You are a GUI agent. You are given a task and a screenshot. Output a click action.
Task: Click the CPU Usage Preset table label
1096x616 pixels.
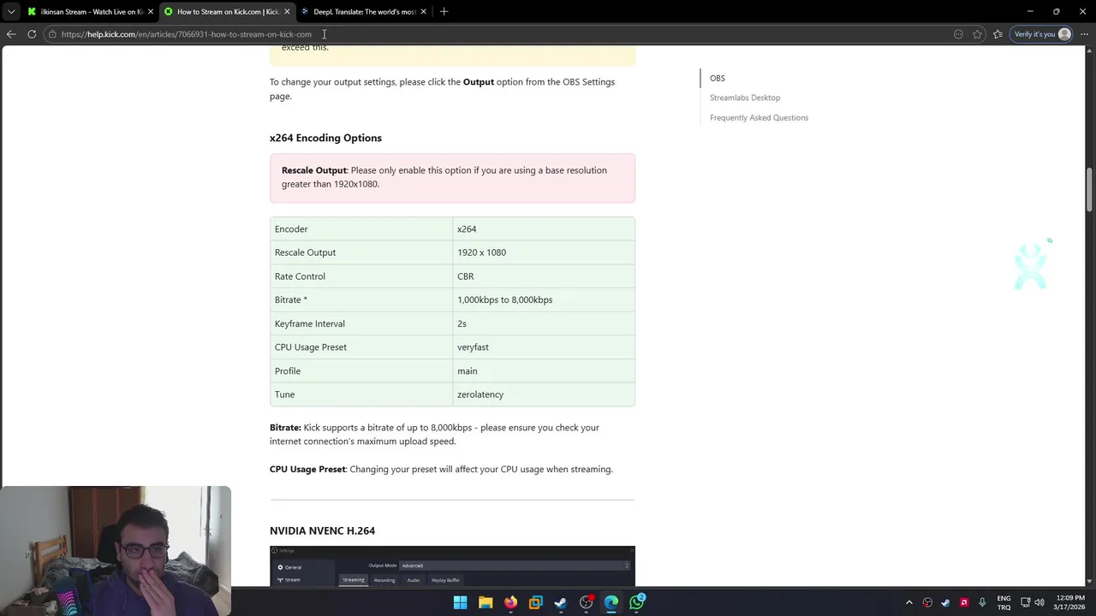coord(361,347)
